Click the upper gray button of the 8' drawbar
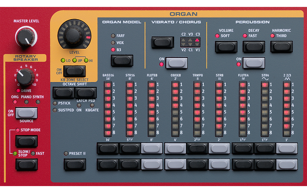Viewport: 307px width, 193px height. (x=152, y=148)
